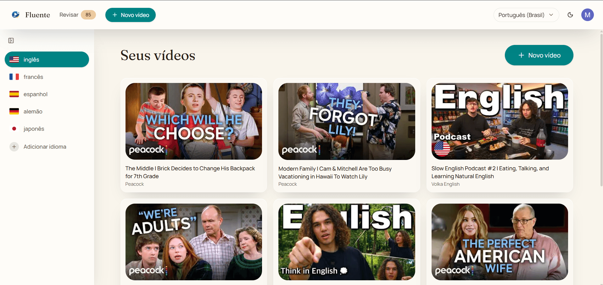
Task: Open the Which Will He Choose thumbnail
Action: coord(194,121)
